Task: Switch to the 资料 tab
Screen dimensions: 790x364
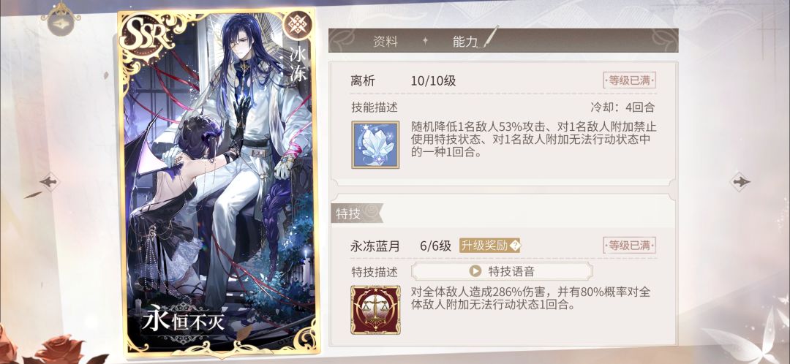Action: point(385,42)
